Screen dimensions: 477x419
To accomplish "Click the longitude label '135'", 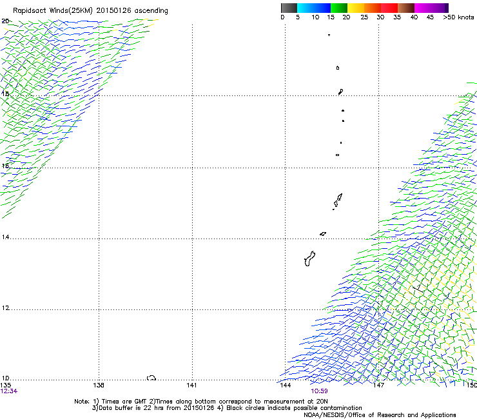I will [x=6, y=385].
